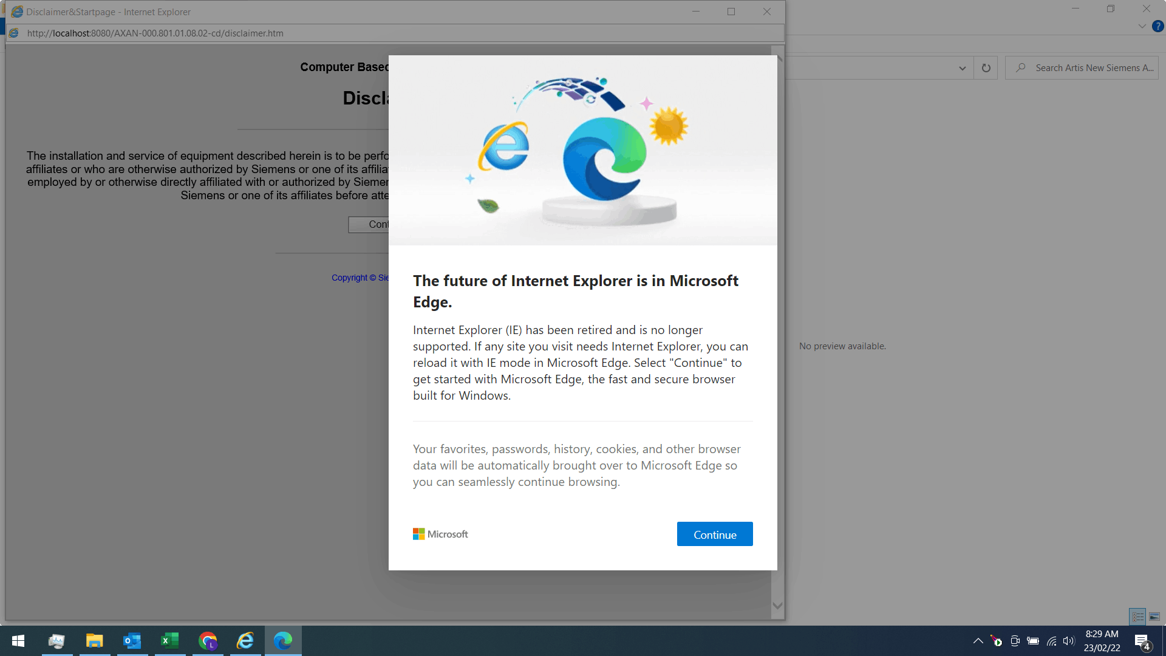Open Outlook from the taskbar
Screen dimensions: 1166x656
[x=132, y=640]
